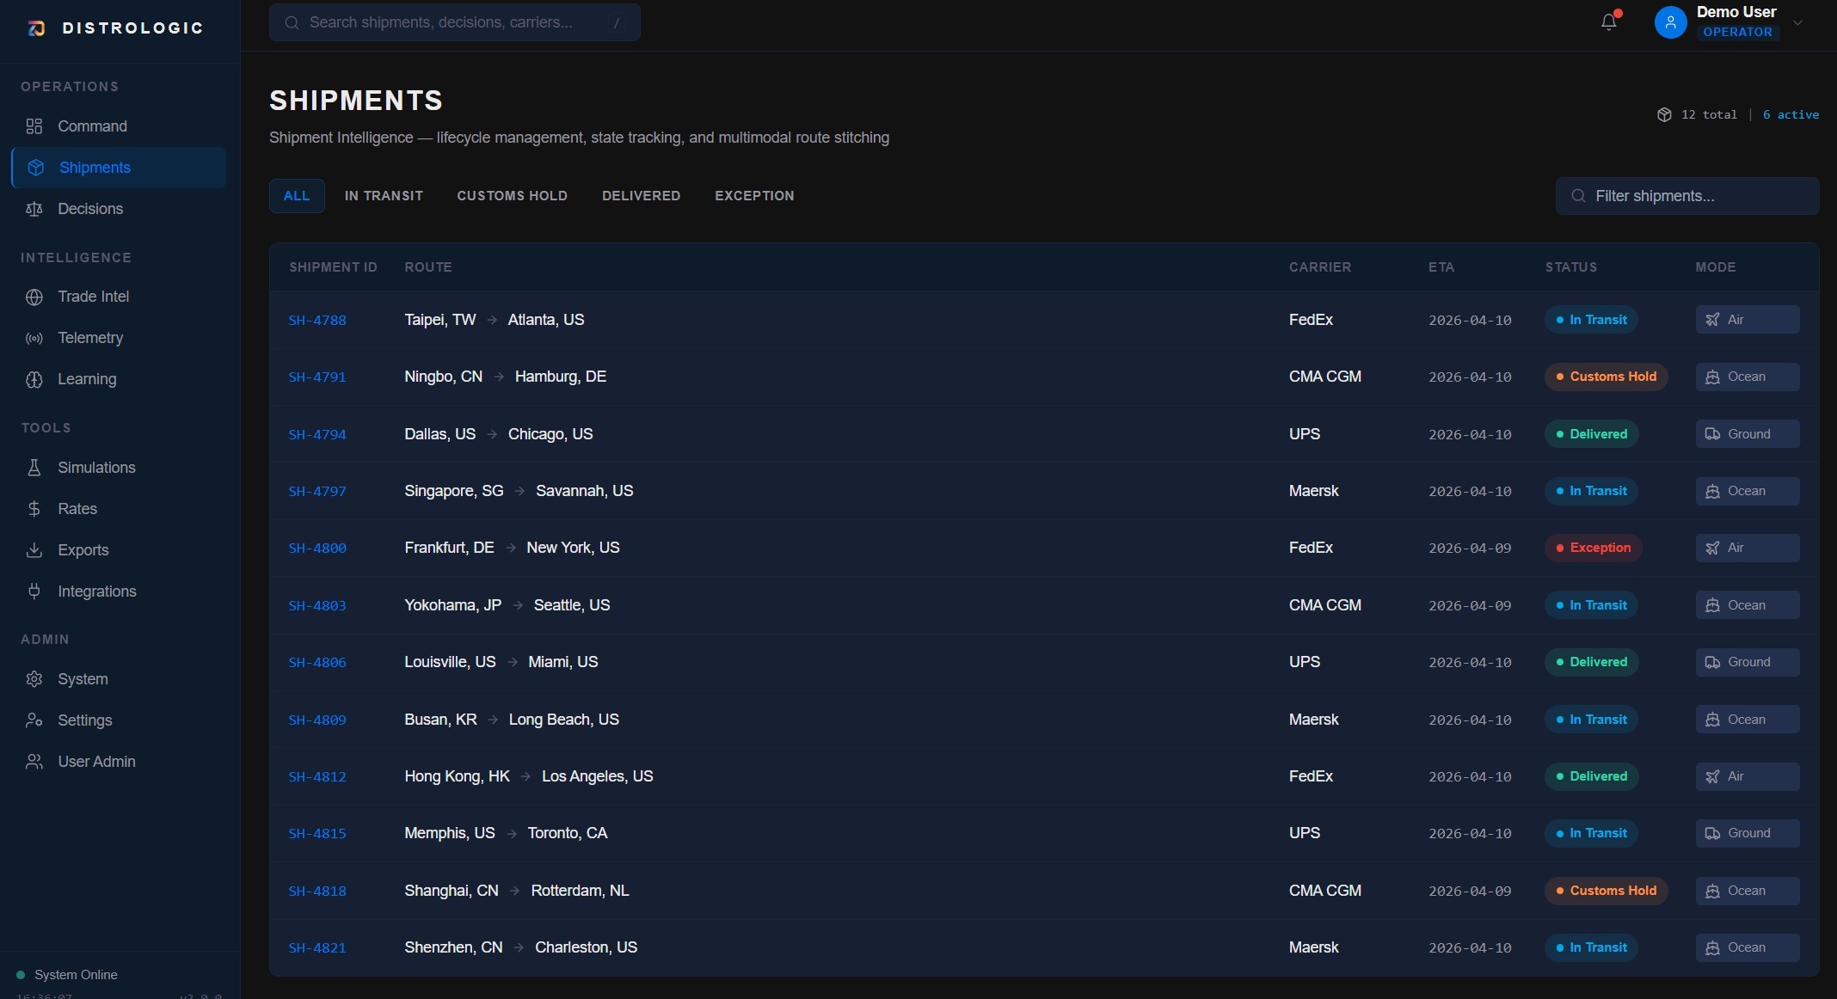The width and height of the screenshot is (1837, 999).
Task: Open System gear icon
Action: (34, 679)
